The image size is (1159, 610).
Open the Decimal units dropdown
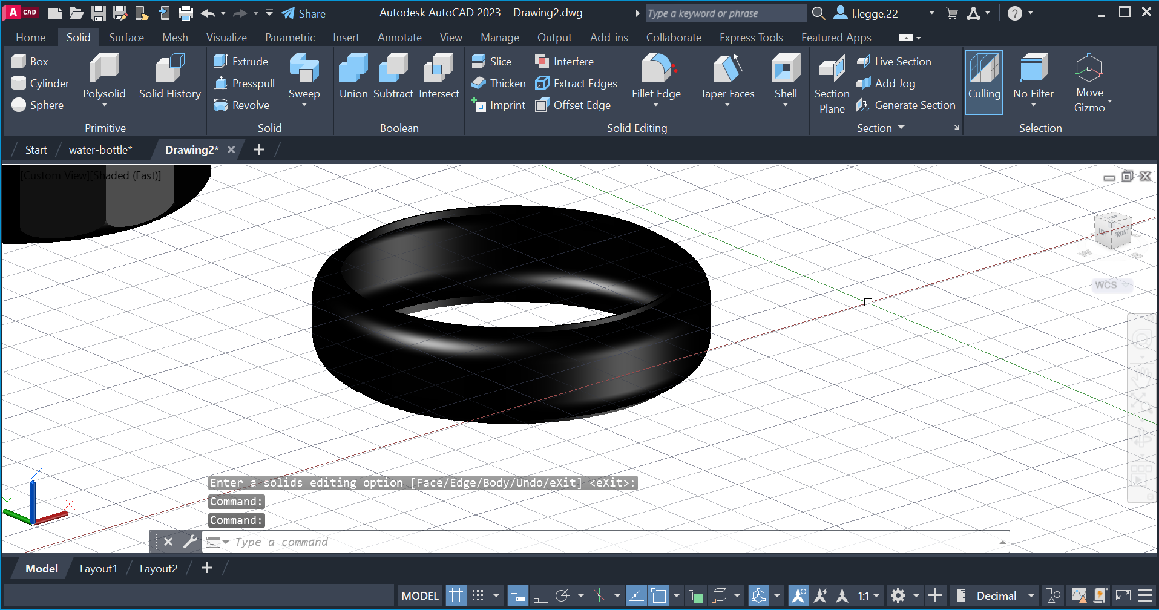click(1031, 595)
